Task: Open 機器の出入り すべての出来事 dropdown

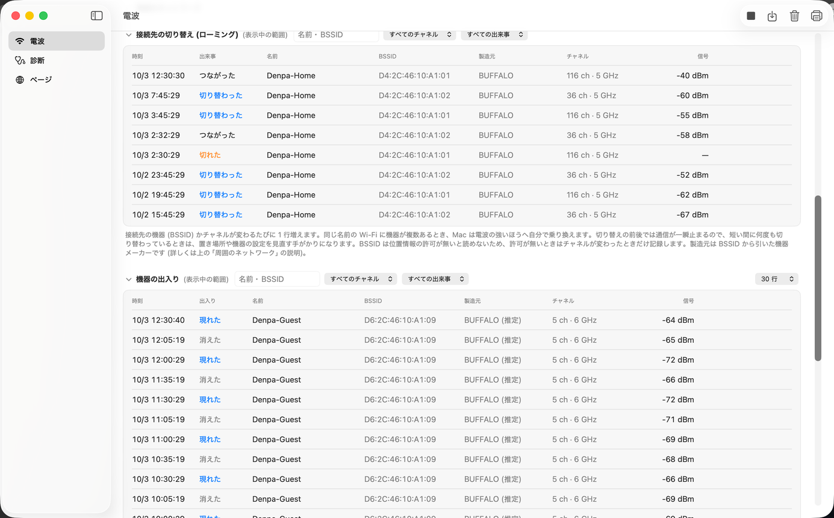Action: pyautogui.click(x=435, y=279)
